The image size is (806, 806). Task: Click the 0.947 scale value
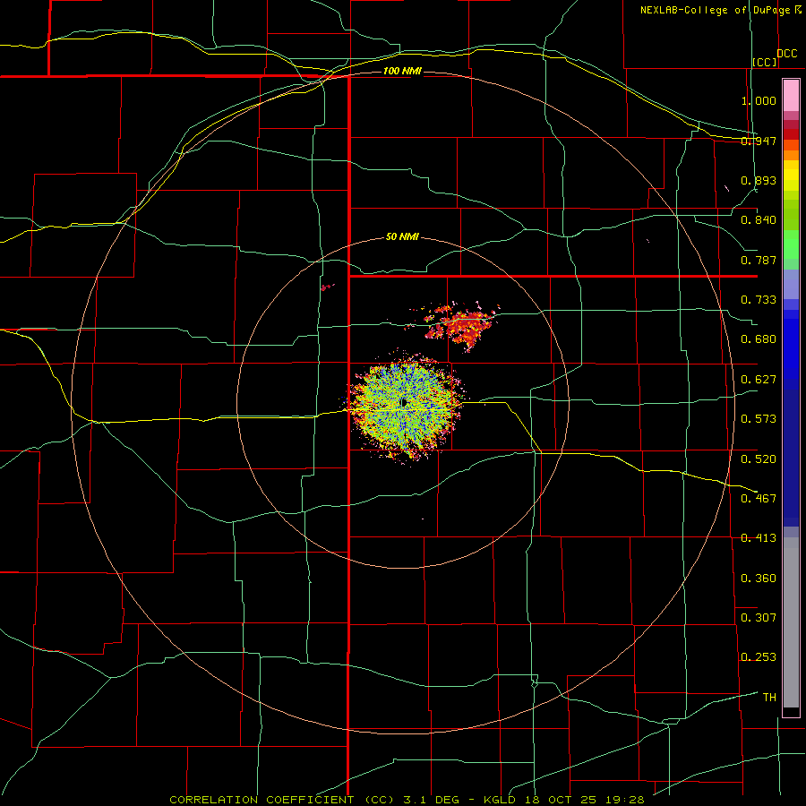759,141
